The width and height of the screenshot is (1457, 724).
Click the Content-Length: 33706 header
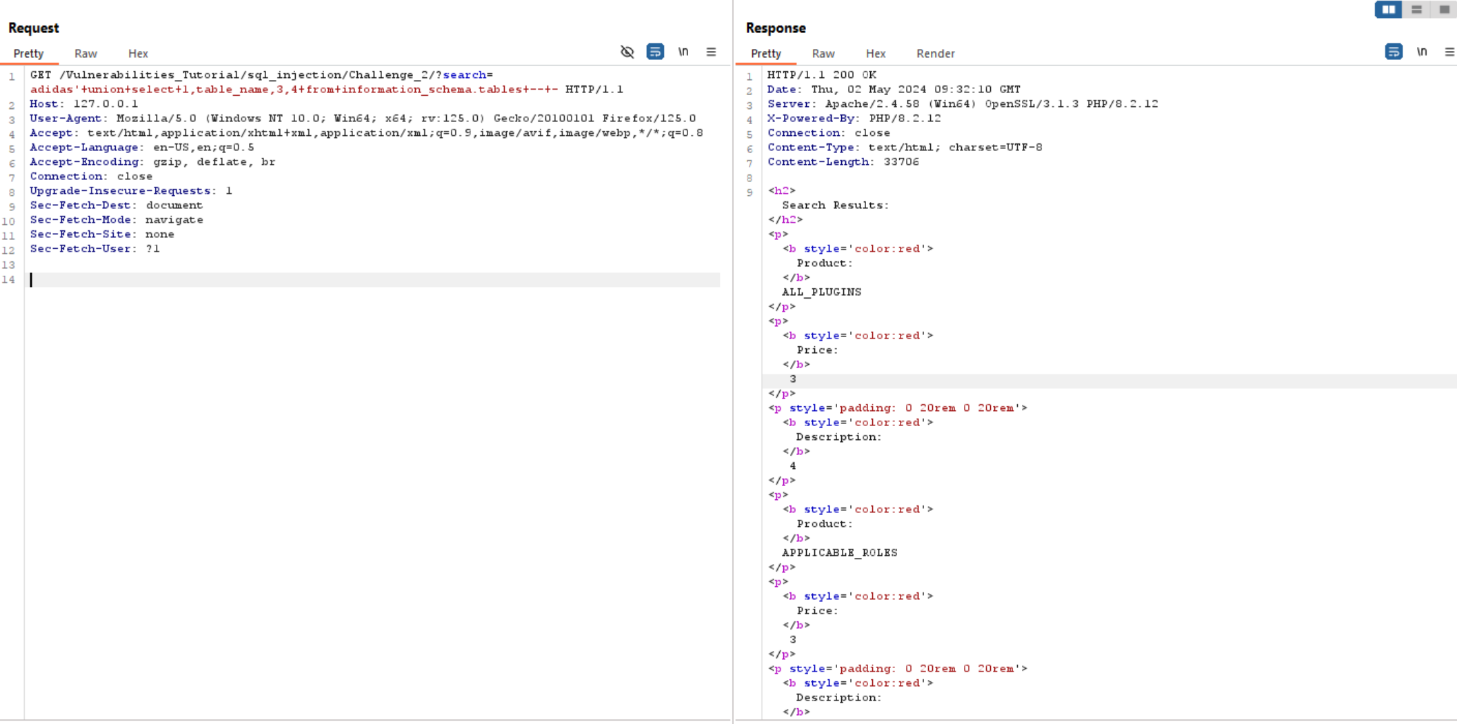point(843,162)
